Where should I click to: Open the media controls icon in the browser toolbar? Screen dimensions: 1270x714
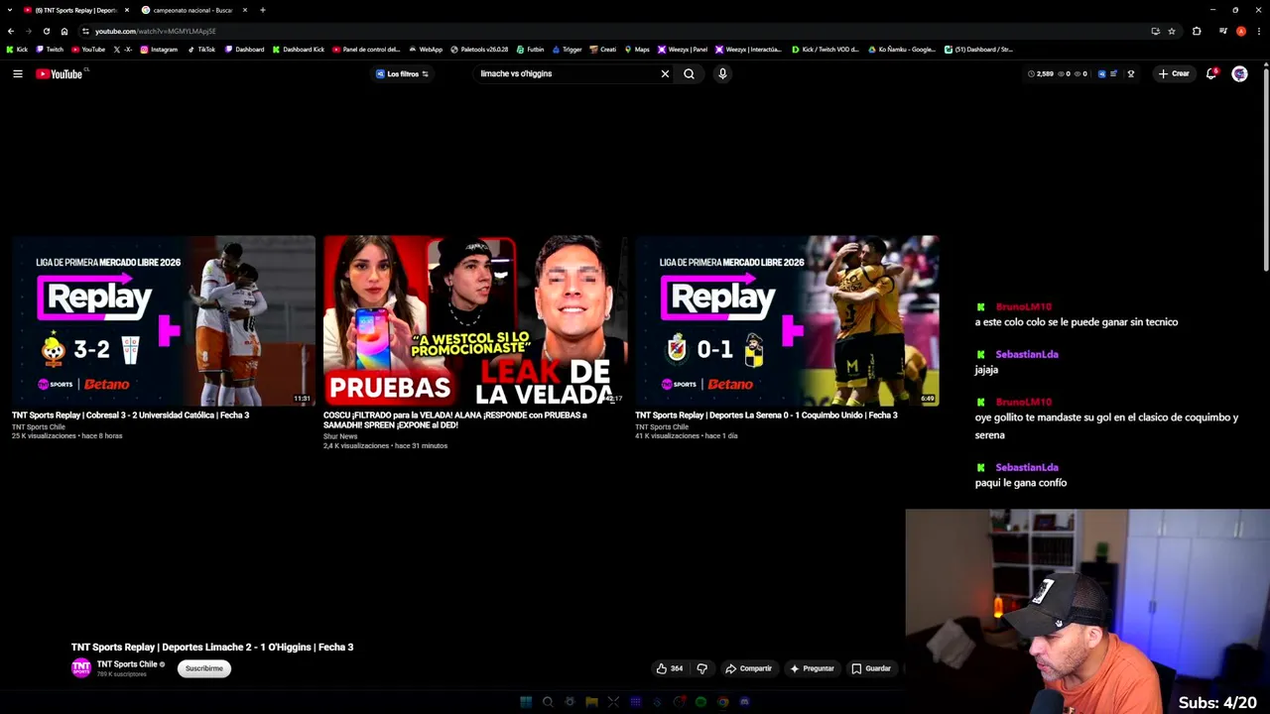point(1223,31)
